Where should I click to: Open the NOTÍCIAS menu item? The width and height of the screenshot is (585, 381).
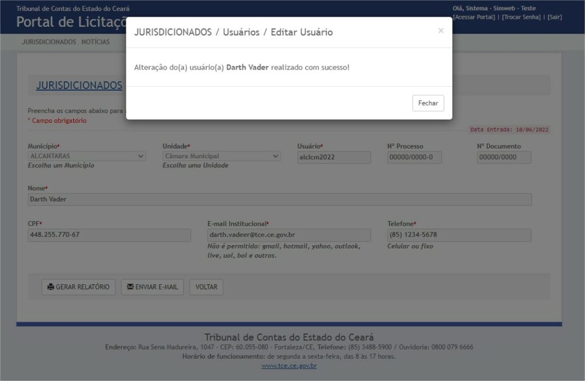pos(95,42)
